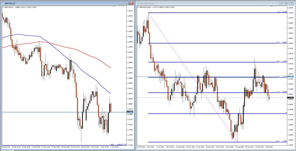The image size is (296, 151).
Task: Click the current price tag 1.27918 on Weekly scale
Action: [291, 98]
